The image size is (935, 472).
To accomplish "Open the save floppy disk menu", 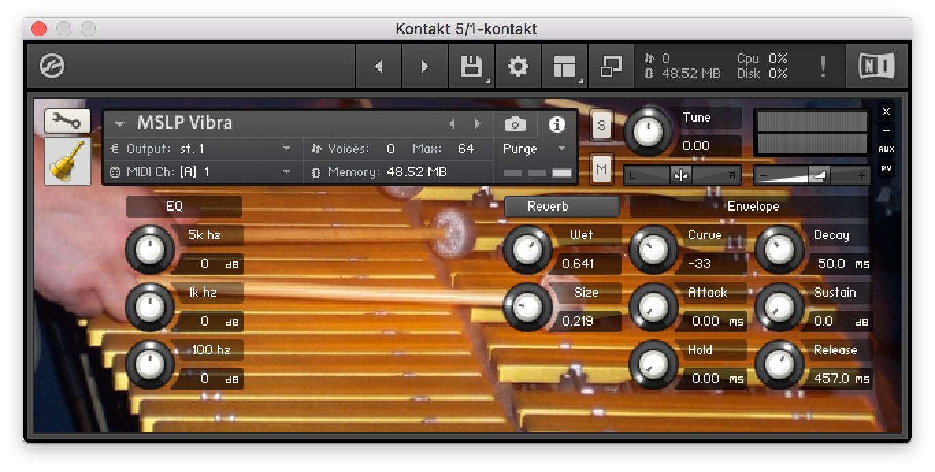I will point(472,66).
